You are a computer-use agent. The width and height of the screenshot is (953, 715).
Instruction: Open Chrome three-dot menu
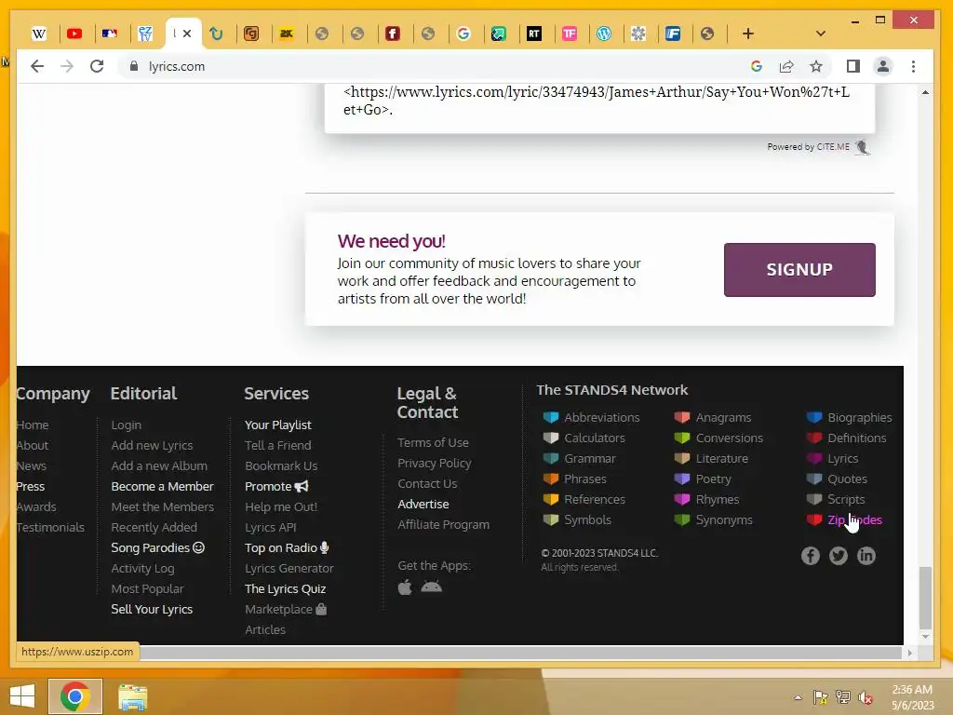pyautogui.click(x=913, y=66)
